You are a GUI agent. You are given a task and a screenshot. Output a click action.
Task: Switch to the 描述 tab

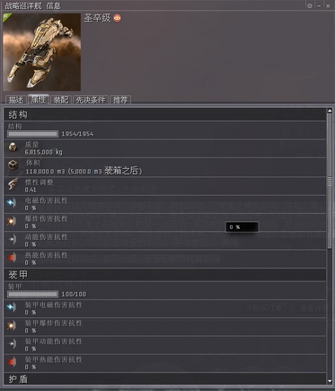(16, 100)
